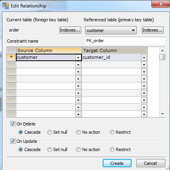Uncheck the On Delete checkbox
The height and width of the screenshot is (170, 170).
tap(13, 124)
